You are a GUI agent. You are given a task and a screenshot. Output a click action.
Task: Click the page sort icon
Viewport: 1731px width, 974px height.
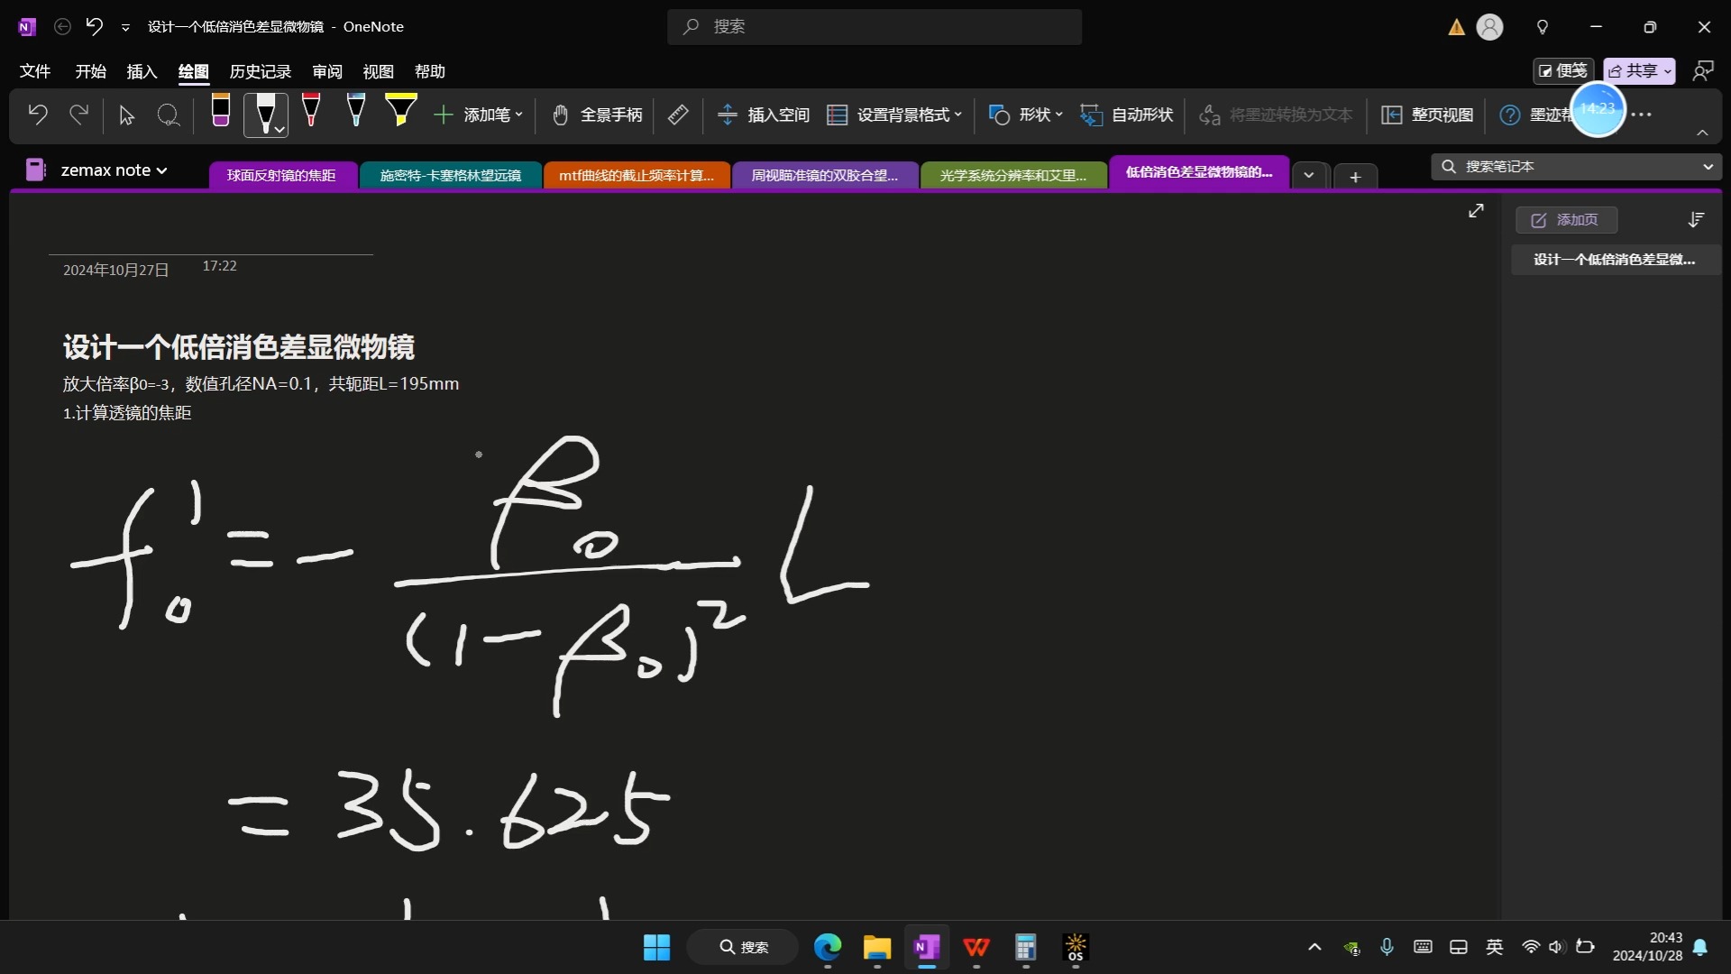[1696, 219]
